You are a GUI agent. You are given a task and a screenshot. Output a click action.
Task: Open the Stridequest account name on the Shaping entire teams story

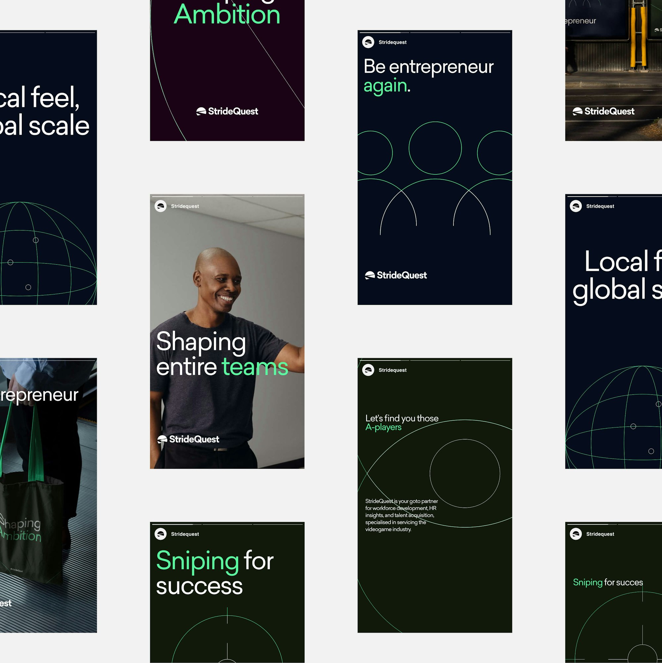click(x=185, y=206)
